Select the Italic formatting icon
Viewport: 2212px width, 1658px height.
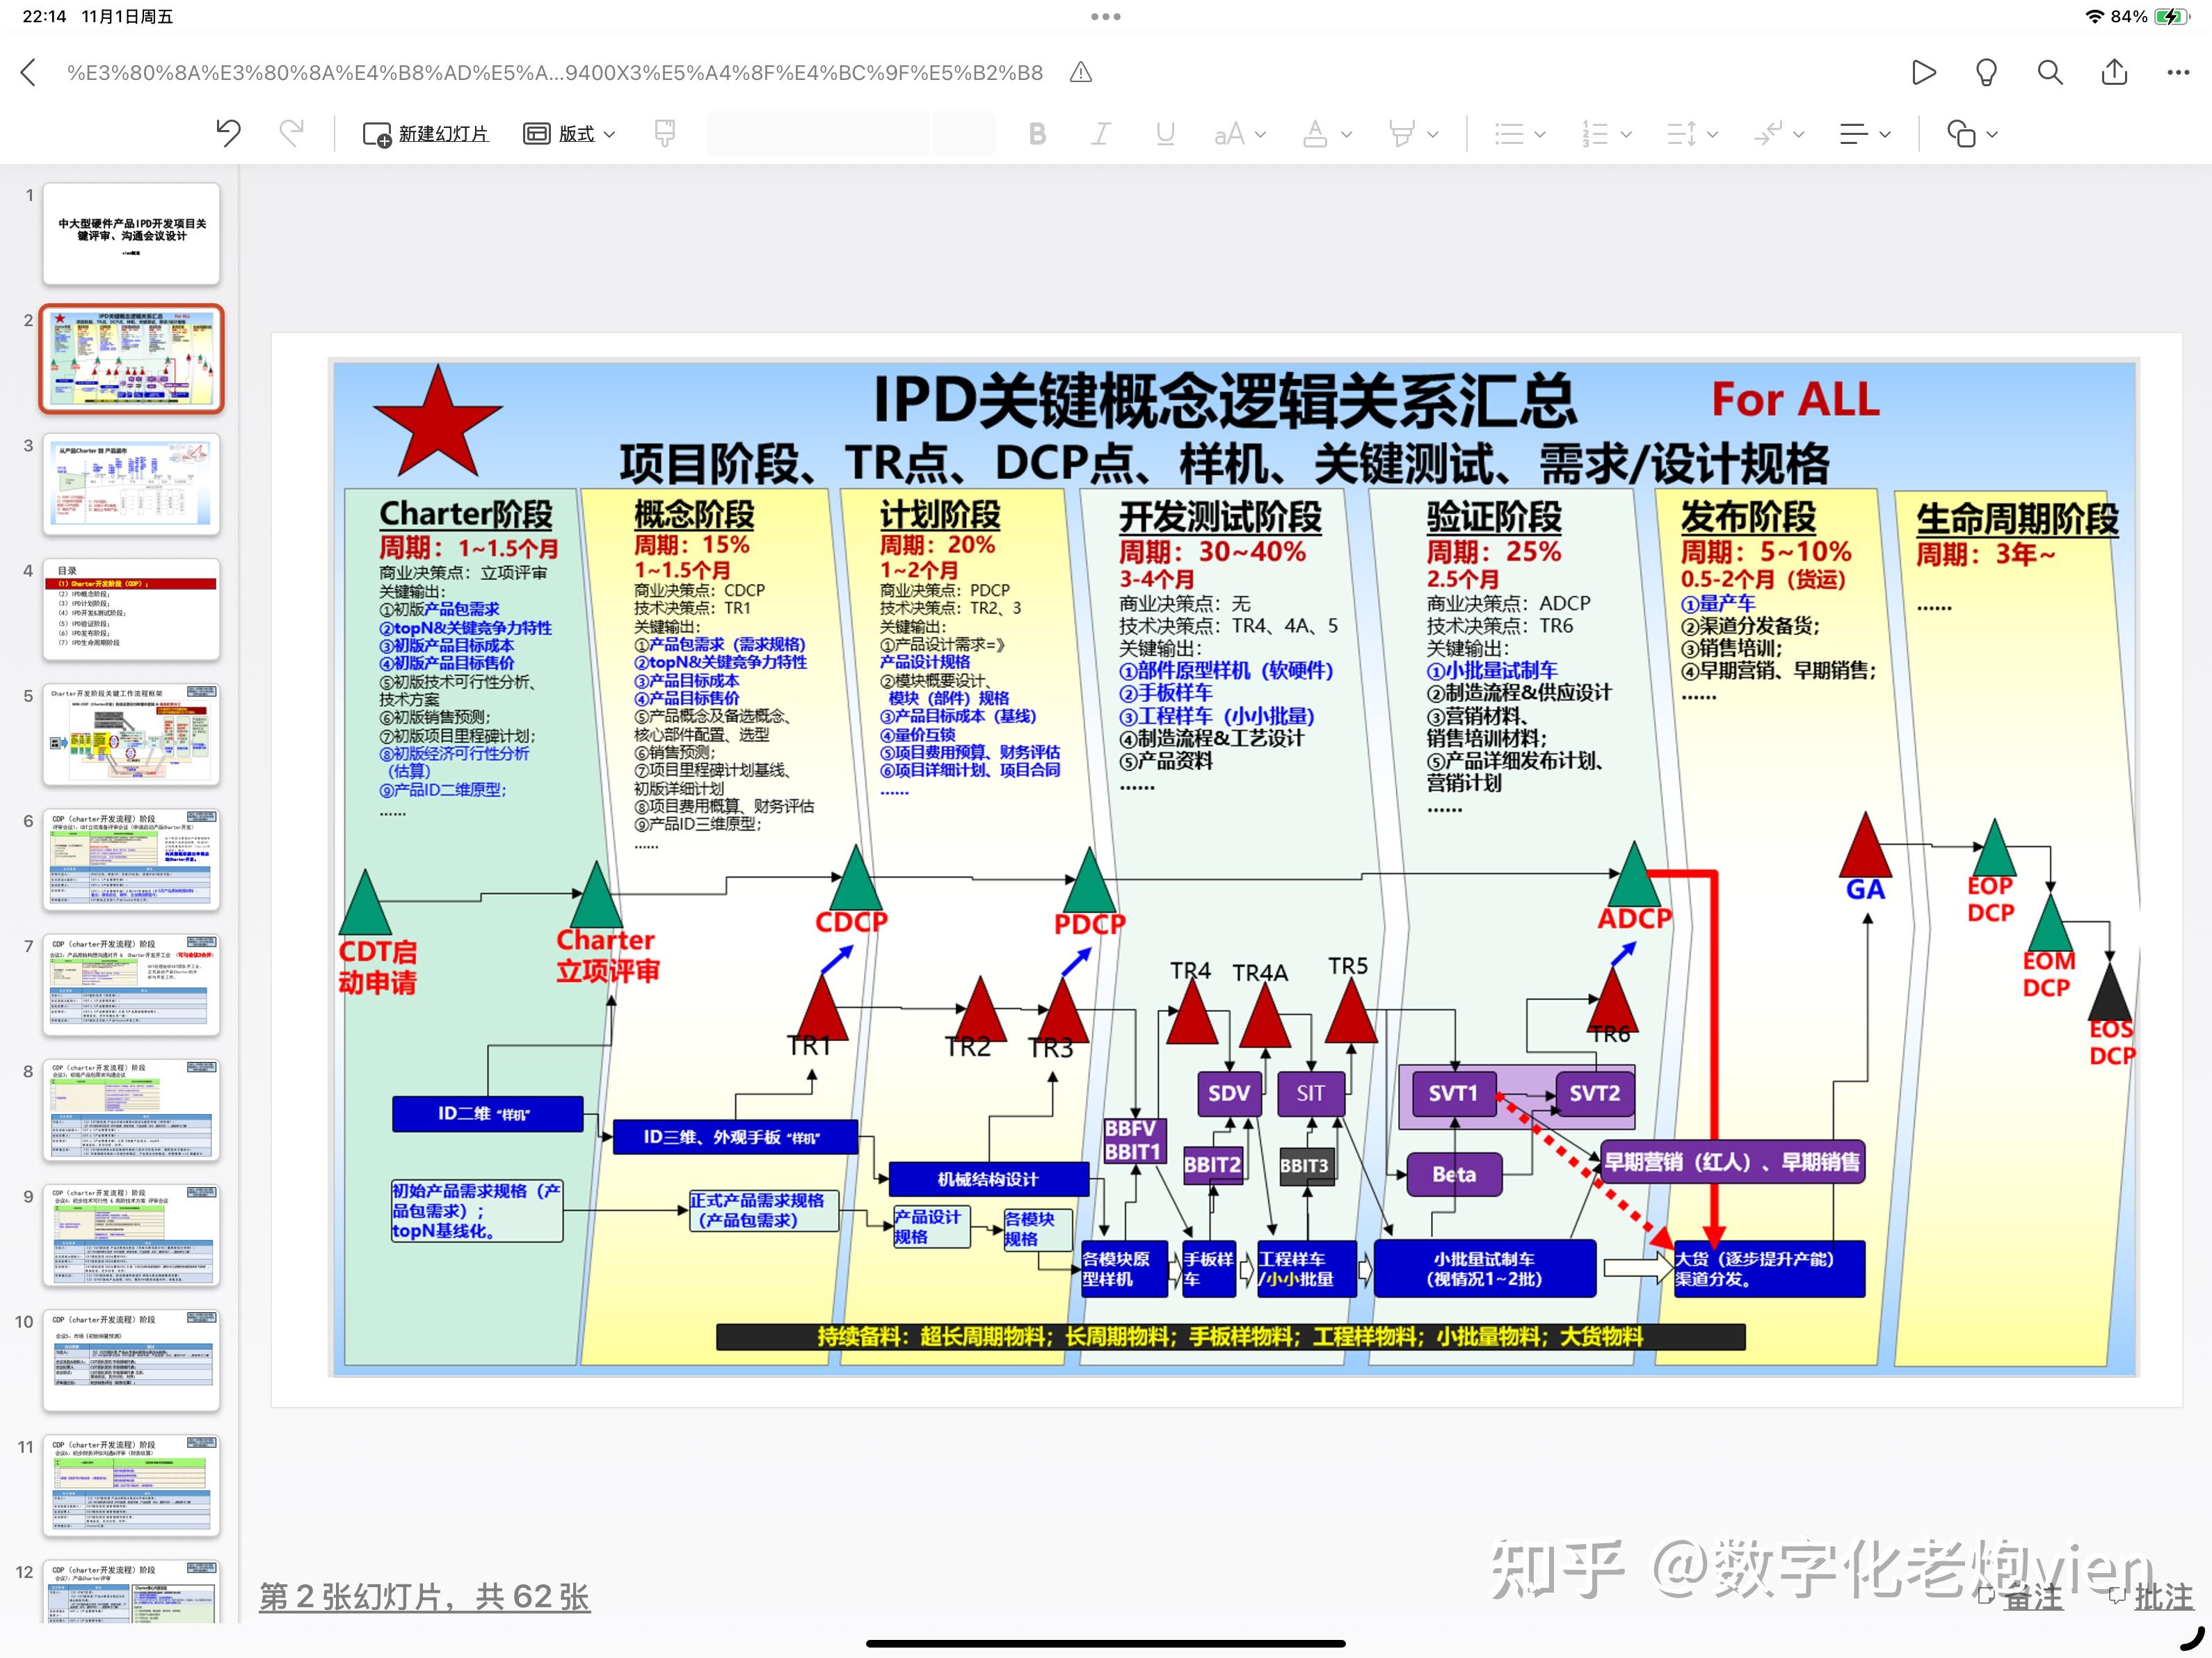pyautogui.click(x=1100, y=133)
